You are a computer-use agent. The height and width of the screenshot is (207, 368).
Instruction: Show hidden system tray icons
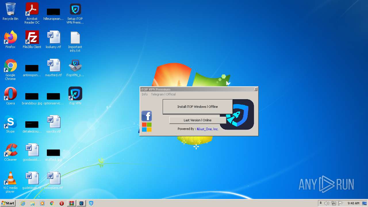321,203
